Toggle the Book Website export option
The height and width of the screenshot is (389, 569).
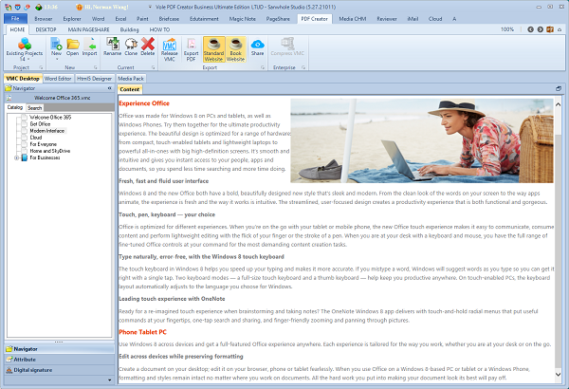(236, 49)
